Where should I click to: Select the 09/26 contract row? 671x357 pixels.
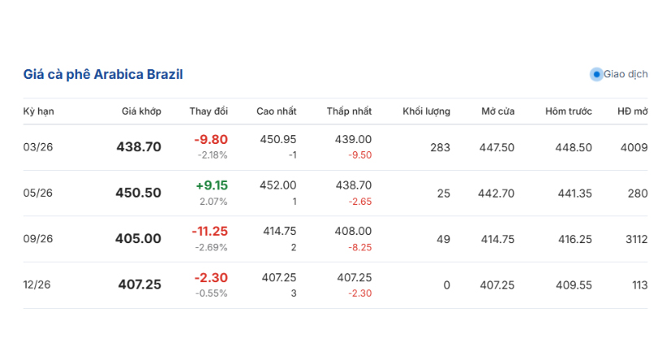click(x=38, y=239)
